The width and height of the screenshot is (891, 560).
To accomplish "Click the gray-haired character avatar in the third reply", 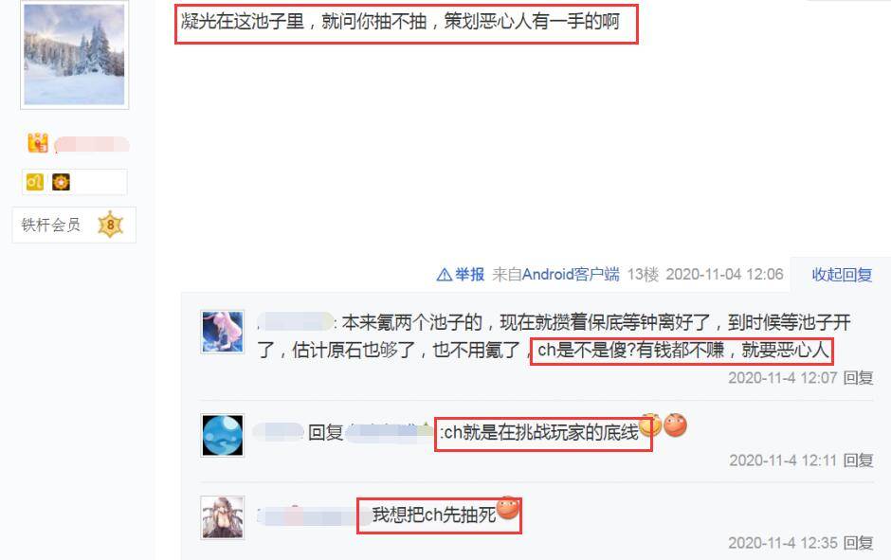I will pos(223,517).
